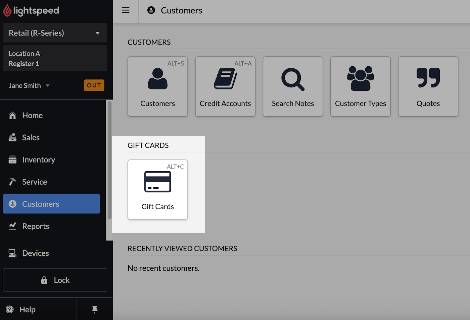The image size is (470, 320).
Task: Open the Customers person icon tile
Action: click(x=157, y=86)
